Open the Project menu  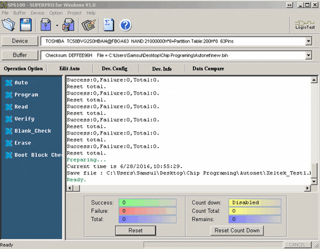coord(75,13)
